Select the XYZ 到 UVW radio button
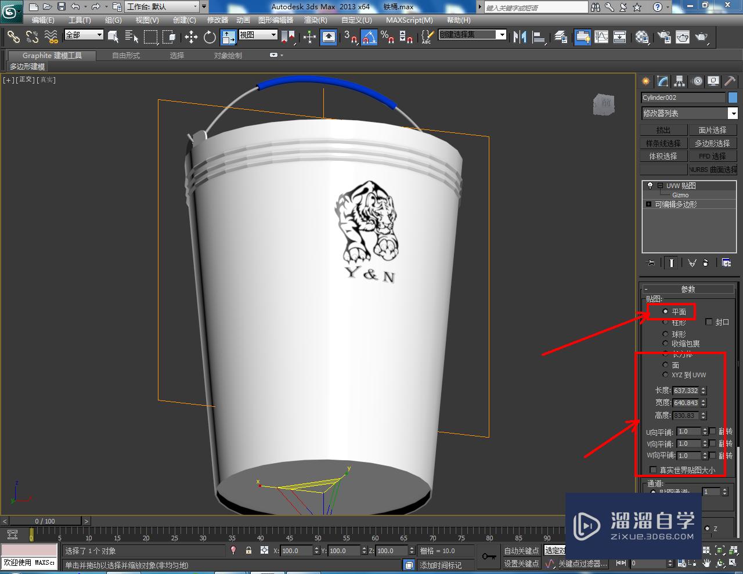Viewport: 743px width, 574px height. click(665, 375)
